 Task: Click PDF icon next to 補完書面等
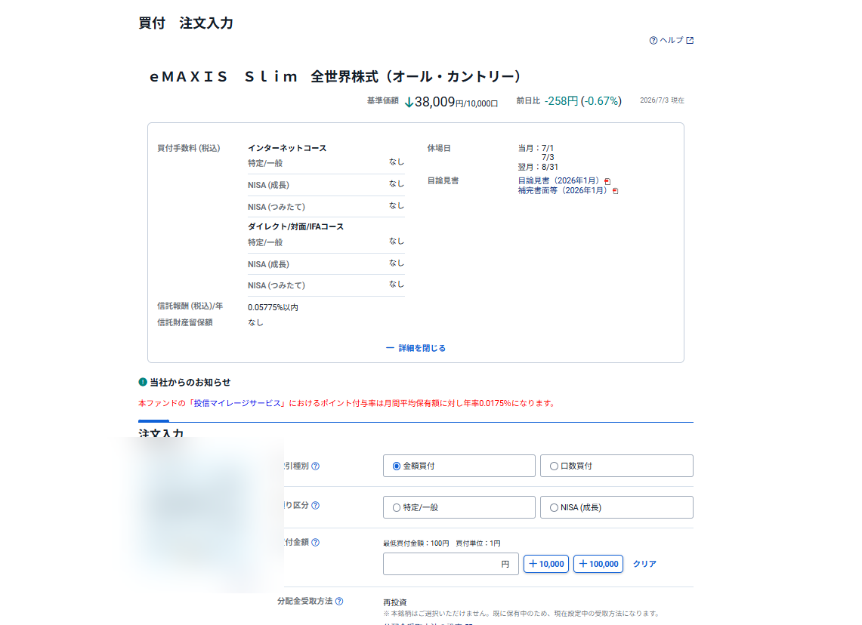pyautogui.click(x=615, y=191)
